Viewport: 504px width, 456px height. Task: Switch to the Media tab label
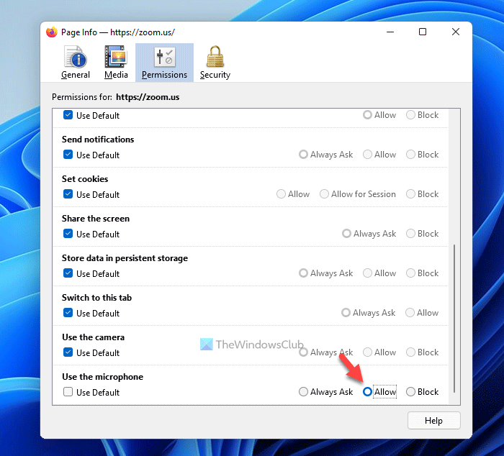pyautogui.click(x=116, y=75)
